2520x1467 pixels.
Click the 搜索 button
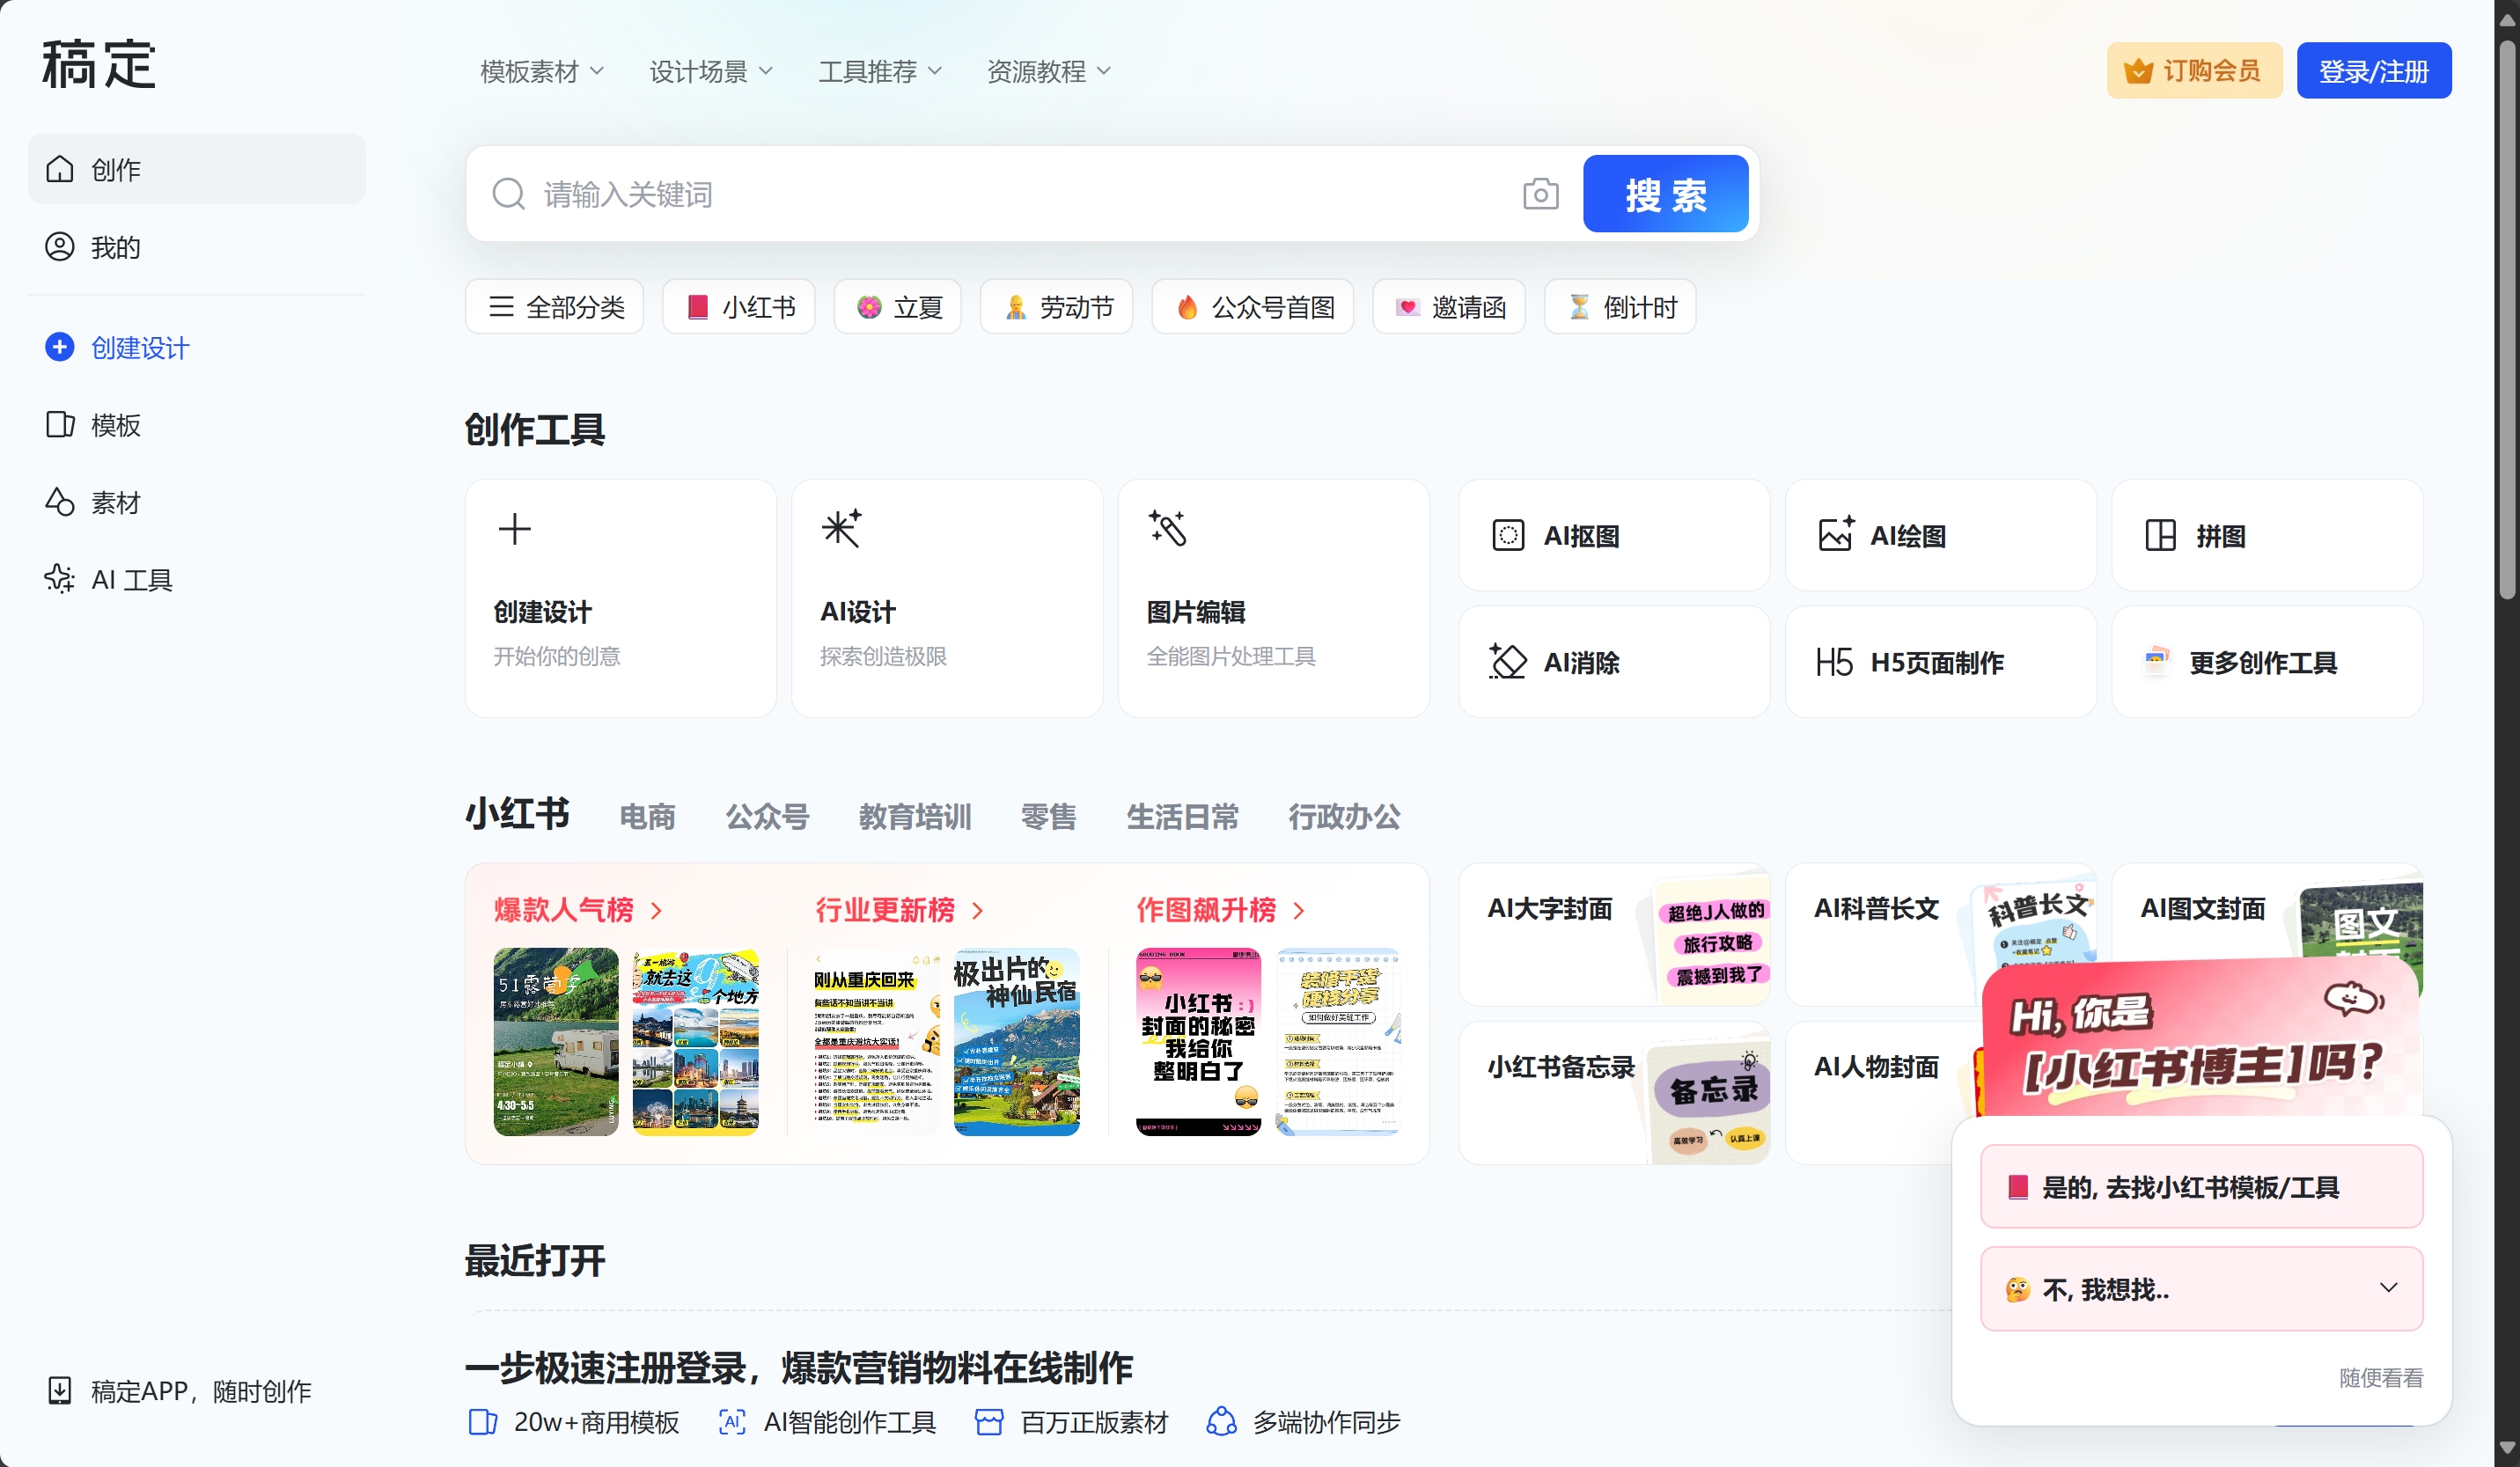click(x=1665, y=194)
